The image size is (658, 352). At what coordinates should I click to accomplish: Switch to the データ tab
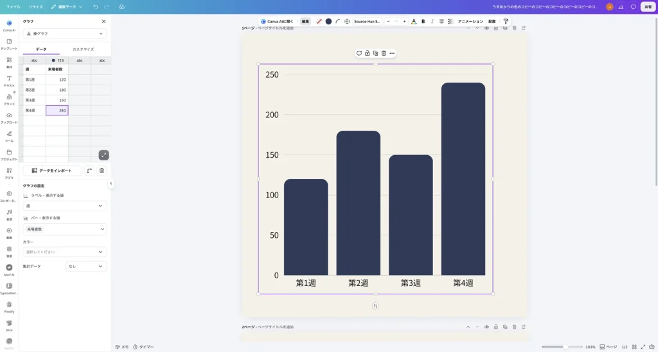tap(41, 49)
